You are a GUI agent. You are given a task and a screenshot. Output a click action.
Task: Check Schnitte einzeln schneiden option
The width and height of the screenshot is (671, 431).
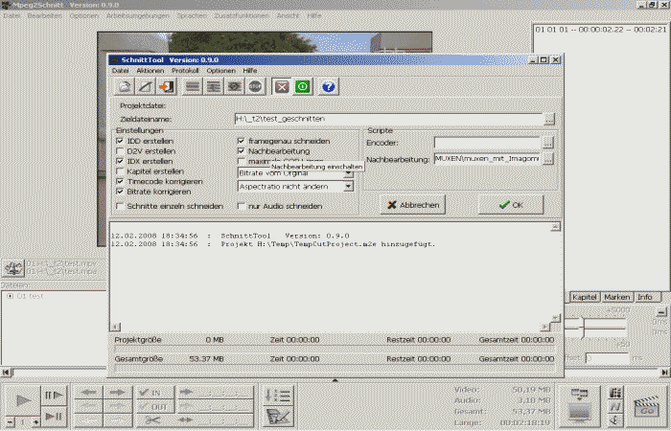(121, 206)
